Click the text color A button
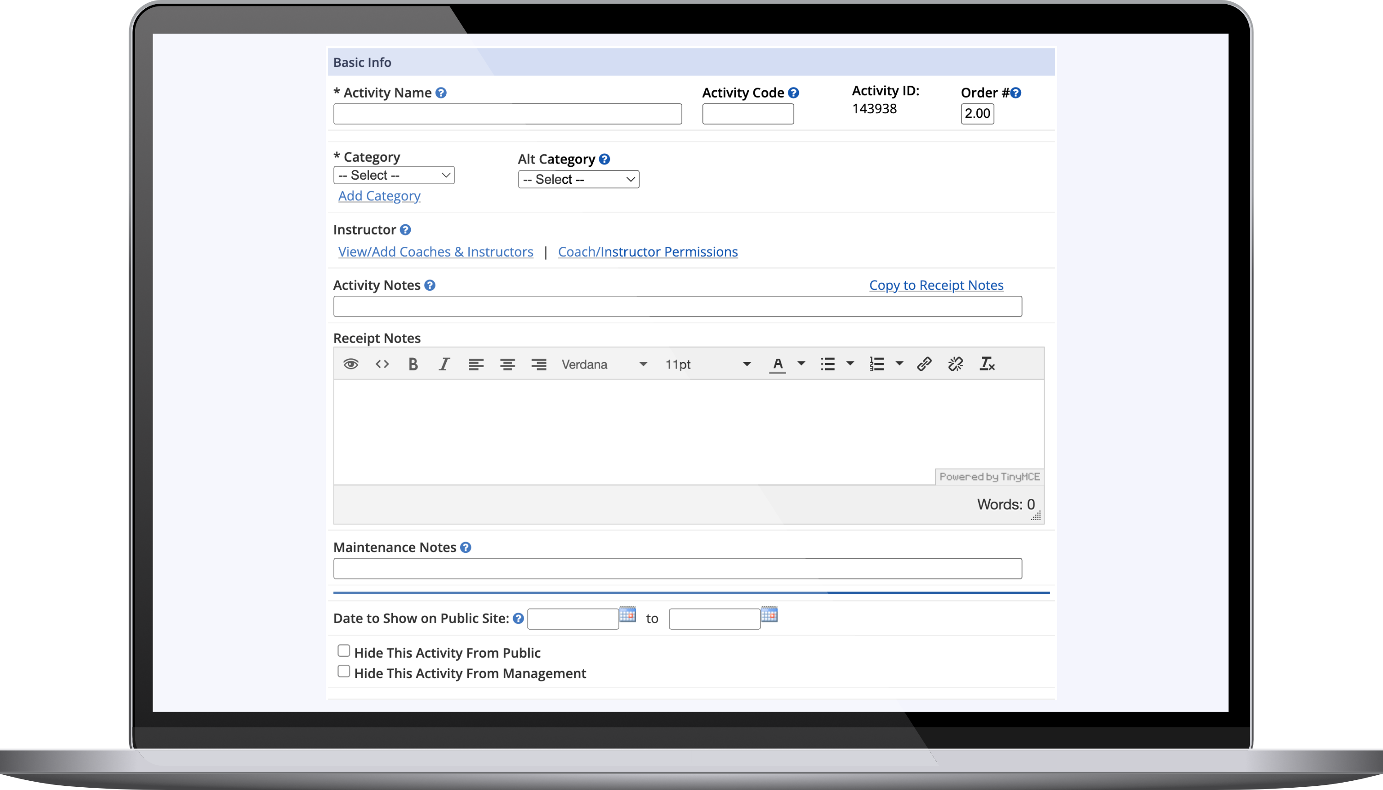1383x790 pixels. pos(778,364)
